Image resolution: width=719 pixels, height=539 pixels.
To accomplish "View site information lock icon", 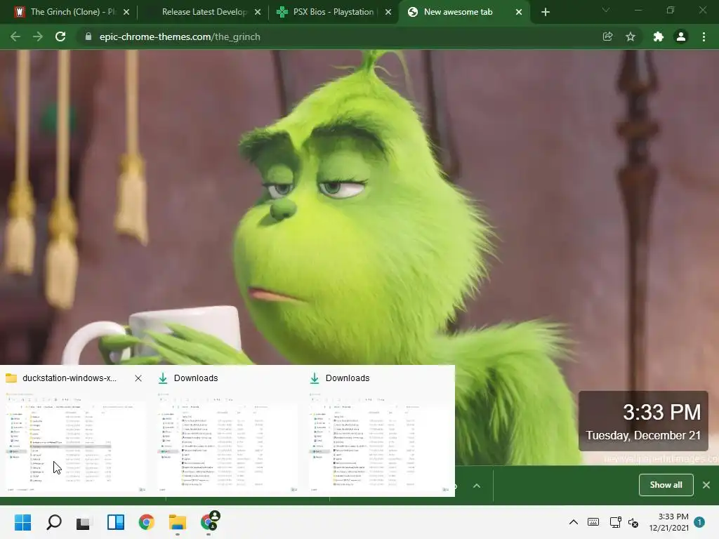I will pyautogui.click(x=88, y=36).
